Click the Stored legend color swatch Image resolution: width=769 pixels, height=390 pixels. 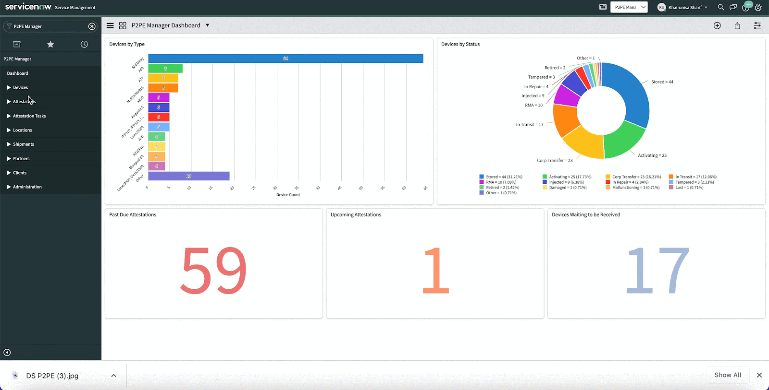(482, 177)
